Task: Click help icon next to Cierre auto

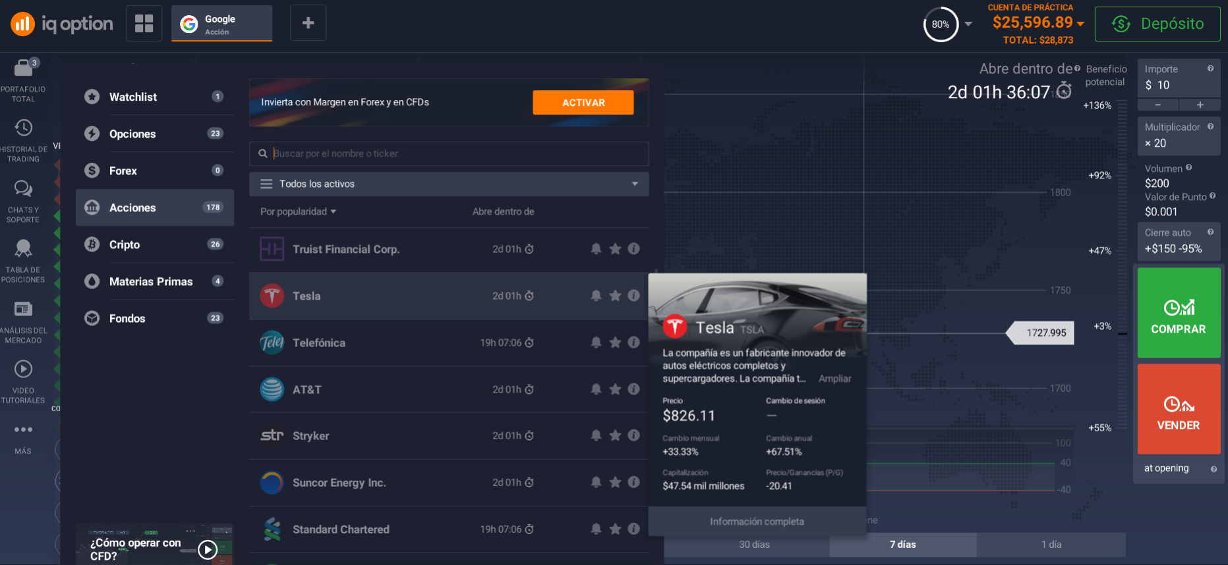Action: pyautogui.click(x=1210, y=232)
